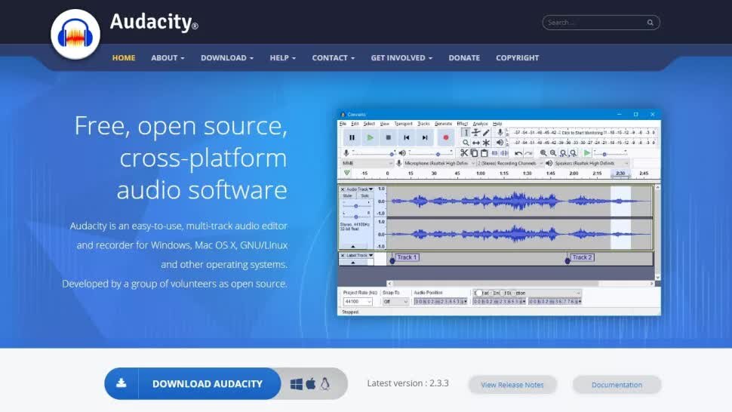Viewport: 732px width, 412px height.
Task: Open the Effect menu
Action: click(x=462, y=124)
